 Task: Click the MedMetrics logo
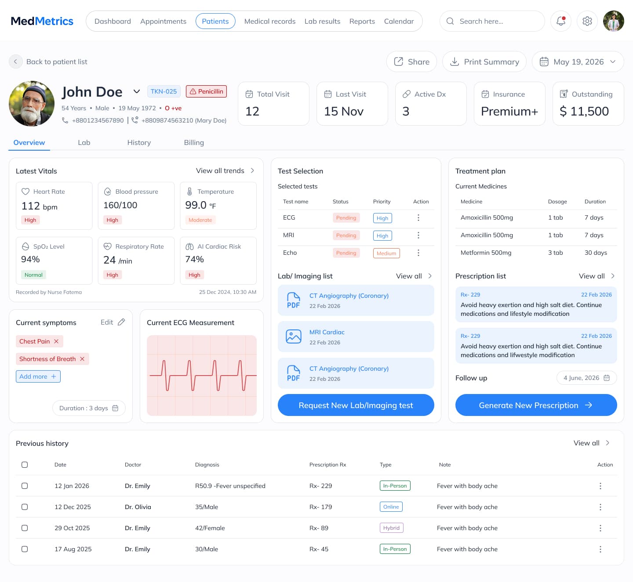coord(42,21)
